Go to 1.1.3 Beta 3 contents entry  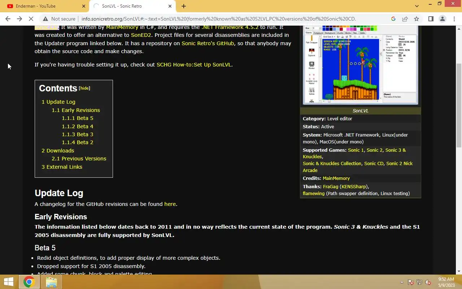[x=78, y=134]
